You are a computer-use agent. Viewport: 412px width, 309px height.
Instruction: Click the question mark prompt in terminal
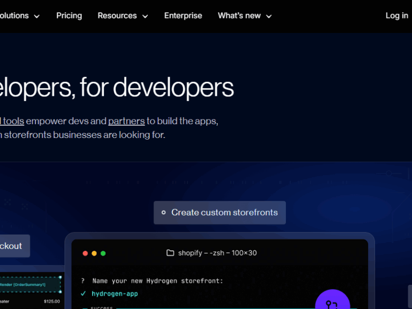tap(83, 281)
